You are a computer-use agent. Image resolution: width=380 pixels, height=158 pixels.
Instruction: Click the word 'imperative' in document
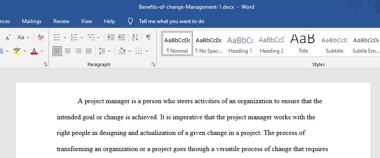187,118
